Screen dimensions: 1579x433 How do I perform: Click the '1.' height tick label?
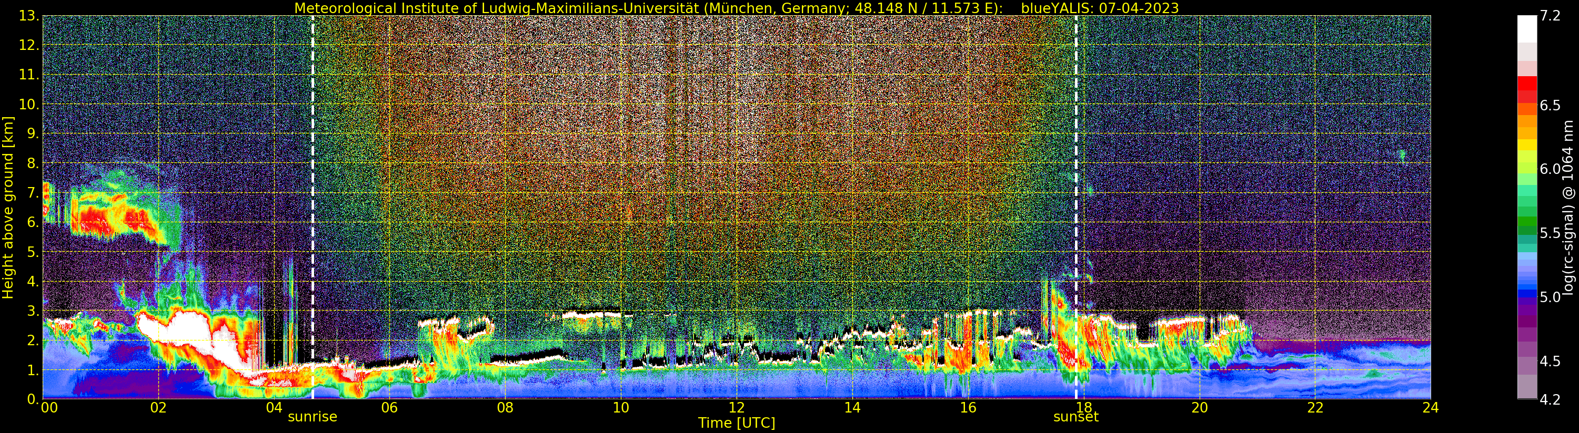coord(33,369)
